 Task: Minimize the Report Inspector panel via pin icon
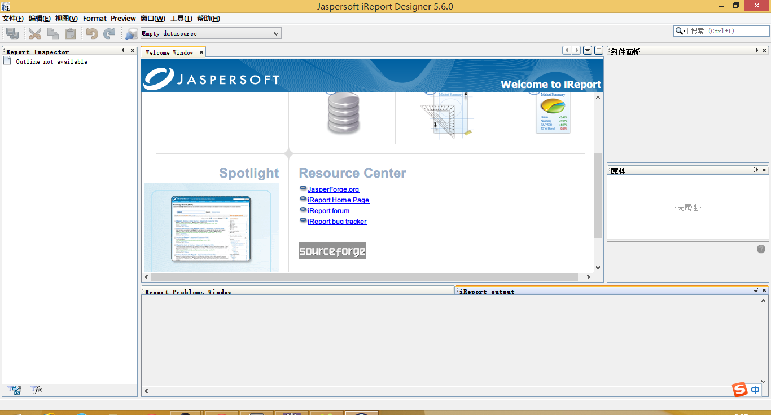pyautogui.click(x=124, y=50)
